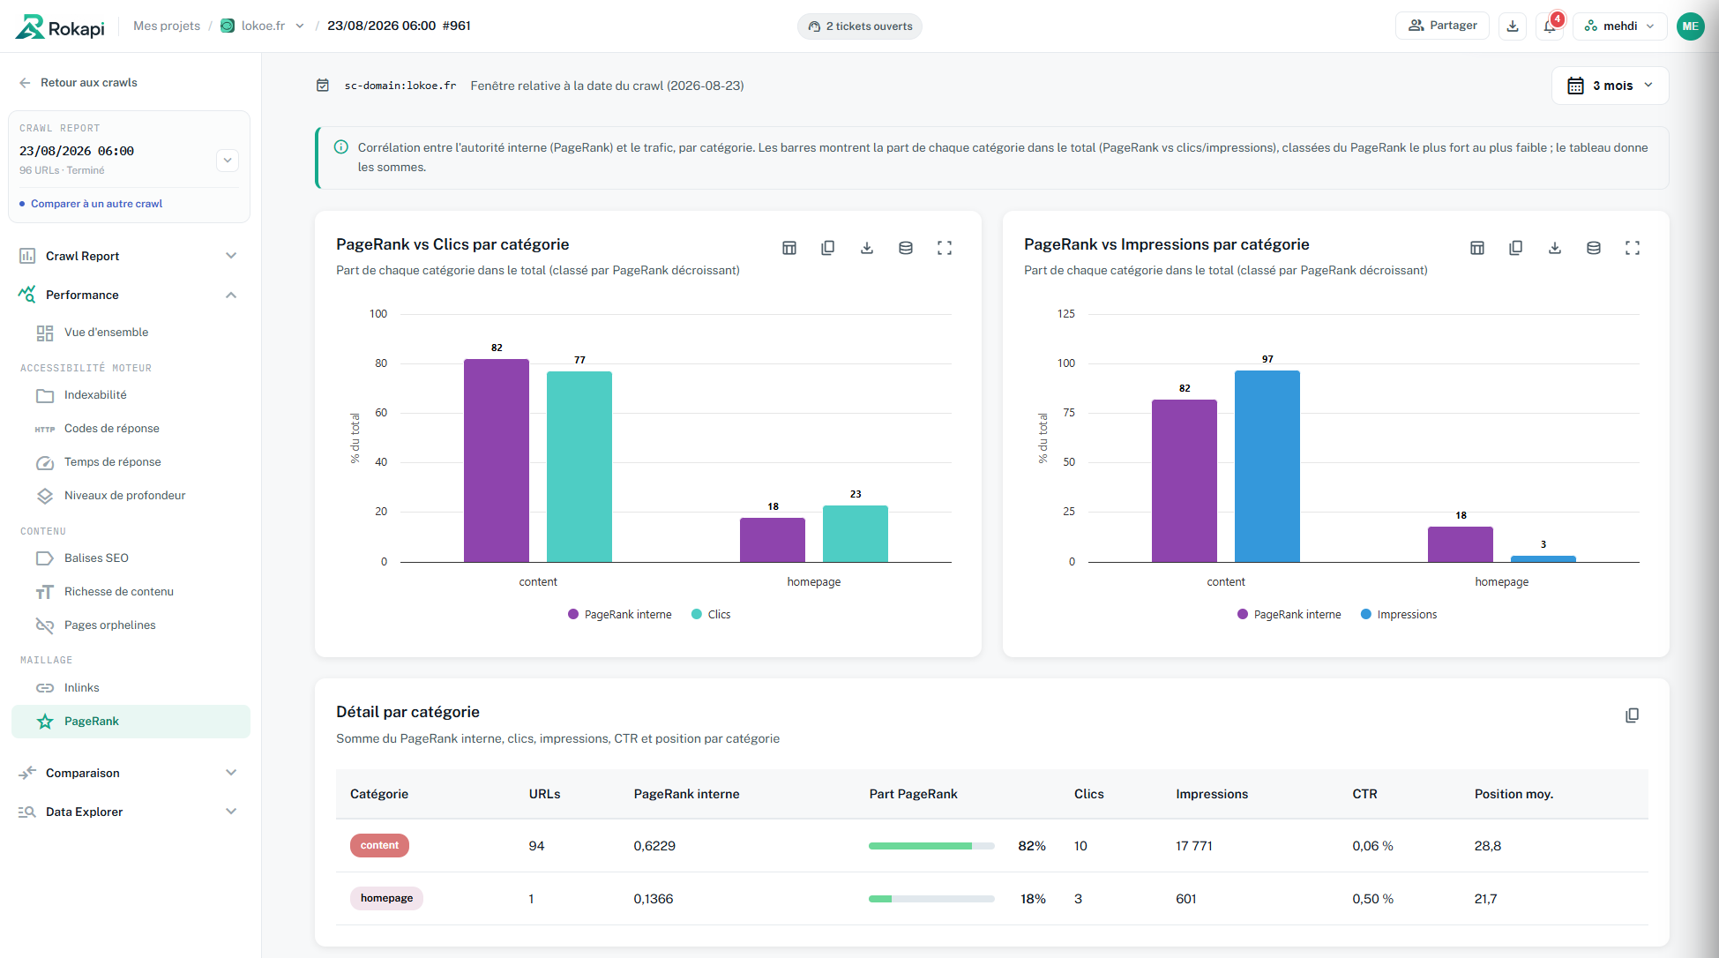Toggle PageRank interne legend in Impressions chart
Image resolution: width=1719 pixels, height=958 pixels.
[x=1289, y=615]
